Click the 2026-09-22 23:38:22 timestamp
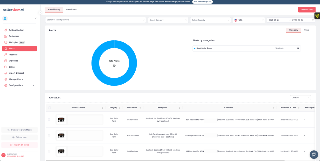Image resolution: width=320 pixels, height=161 pixels. 289,151
